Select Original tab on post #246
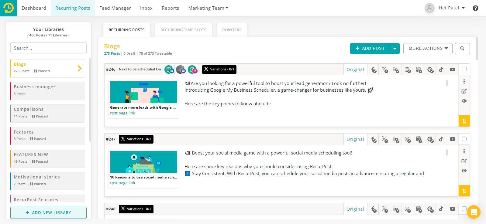This screenshot has width=486, height=224. pyautogui.click(x=355, y=70)
